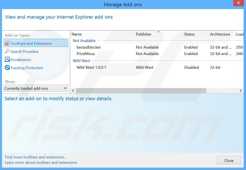Viewport: 246px width, 170px height.
Task: Select the Wild West 1.0.0.7 add-on
Action: (91, 67)
